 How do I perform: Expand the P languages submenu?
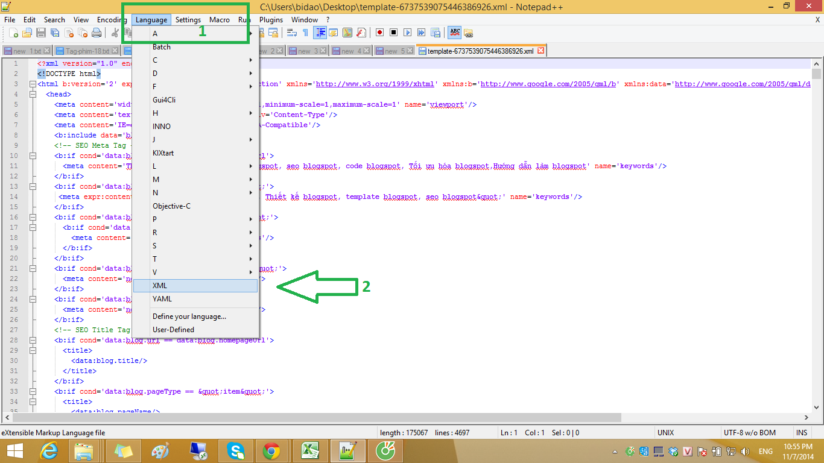[196, 219]
